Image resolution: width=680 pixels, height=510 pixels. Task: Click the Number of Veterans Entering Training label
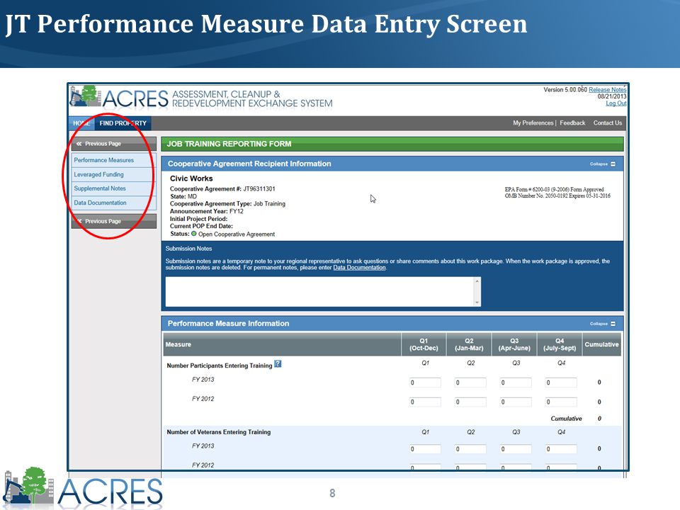[219, 432]
